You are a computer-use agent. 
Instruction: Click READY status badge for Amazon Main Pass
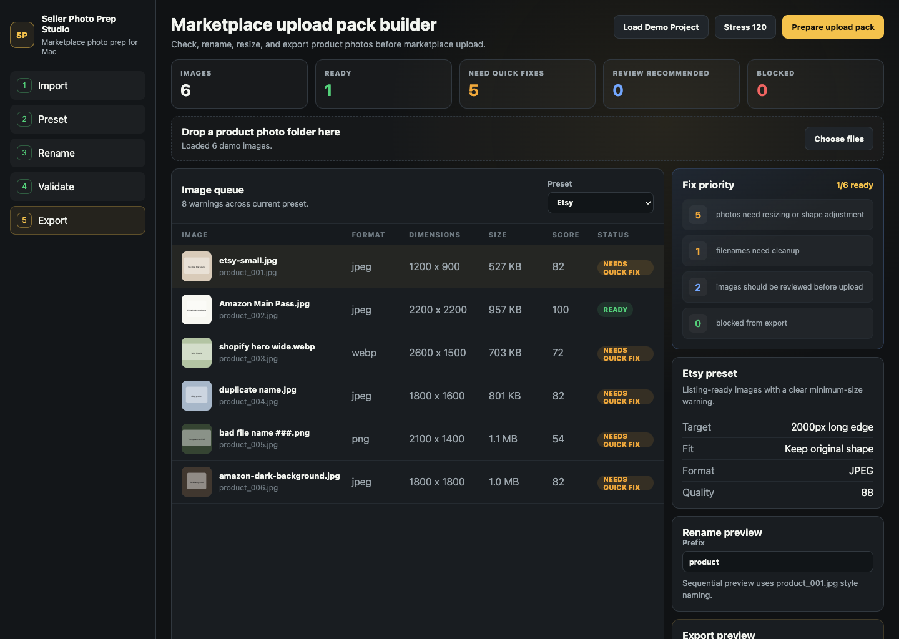[x=615, y=310]
